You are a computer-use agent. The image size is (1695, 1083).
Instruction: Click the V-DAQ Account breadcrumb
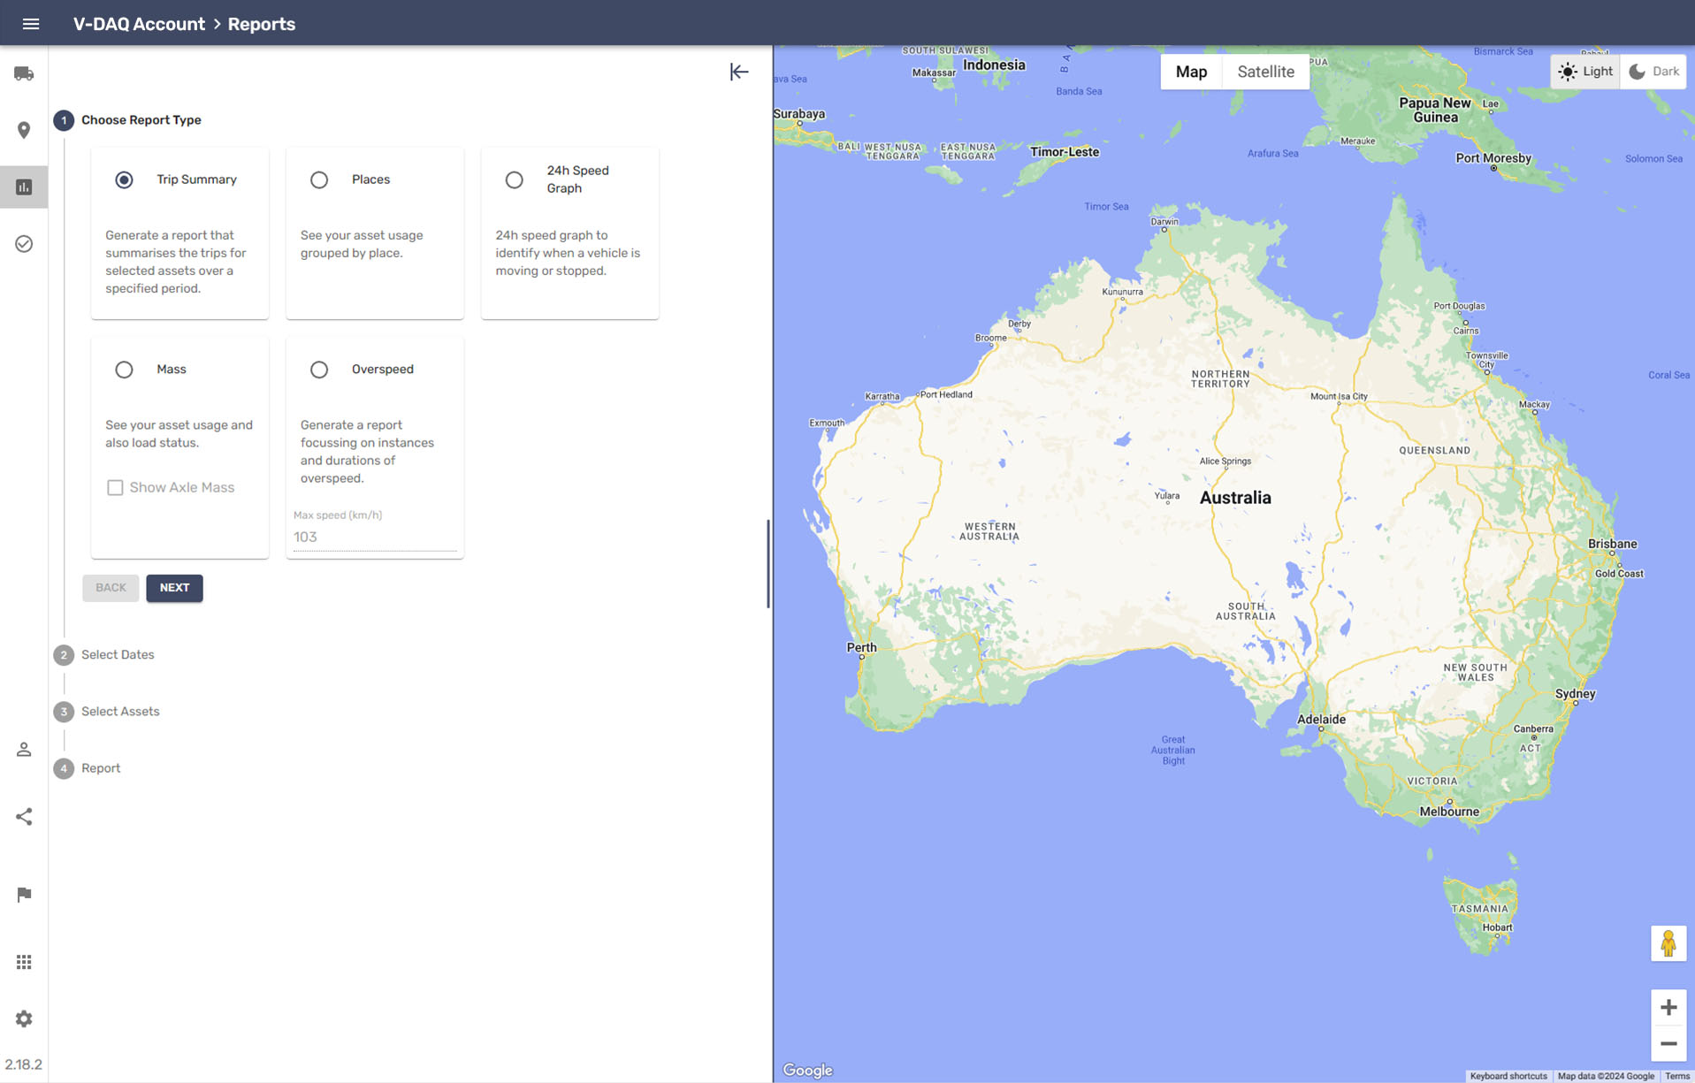(139, 24)
